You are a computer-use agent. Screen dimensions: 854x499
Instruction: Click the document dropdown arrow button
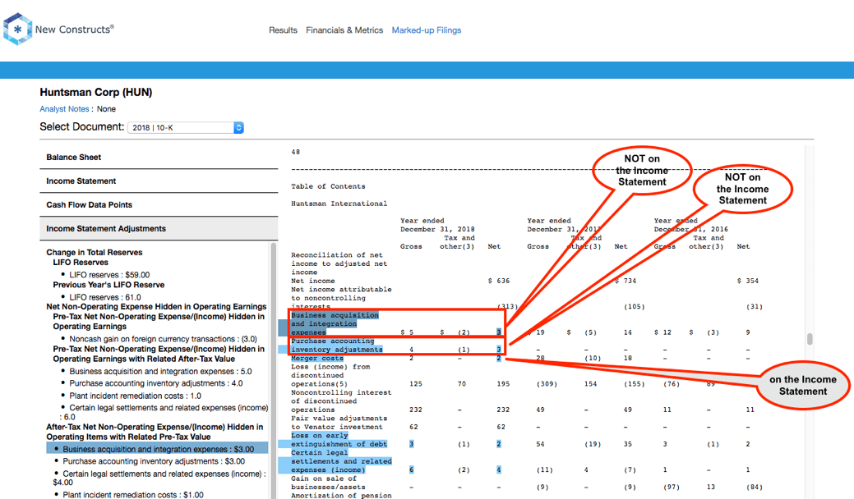pos(238,128)
